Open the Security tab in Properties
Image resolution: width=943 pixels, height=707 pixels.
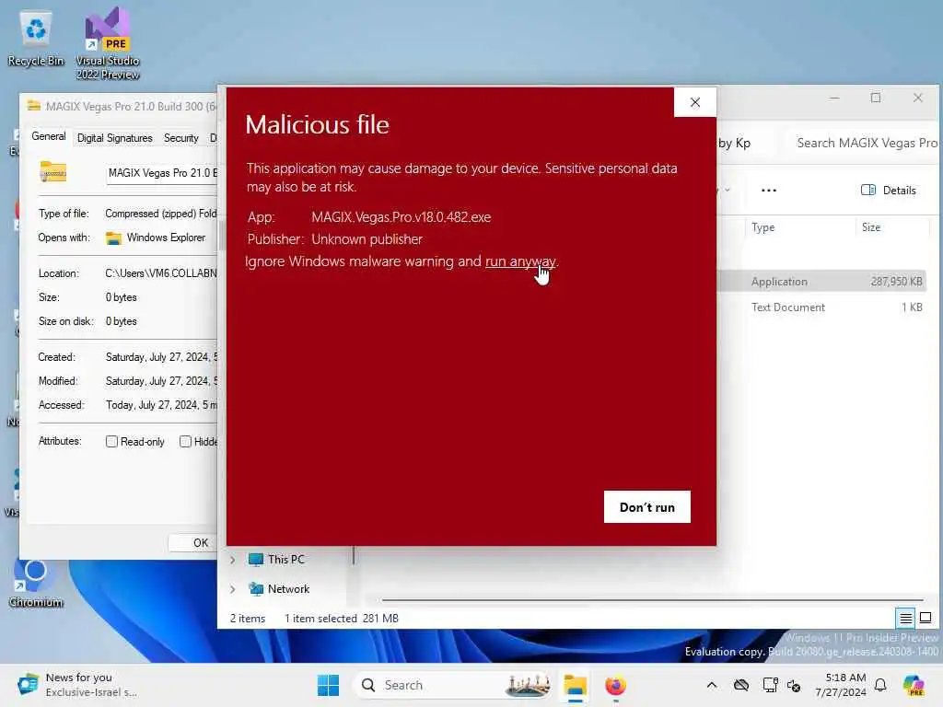(x=181, y=138)
